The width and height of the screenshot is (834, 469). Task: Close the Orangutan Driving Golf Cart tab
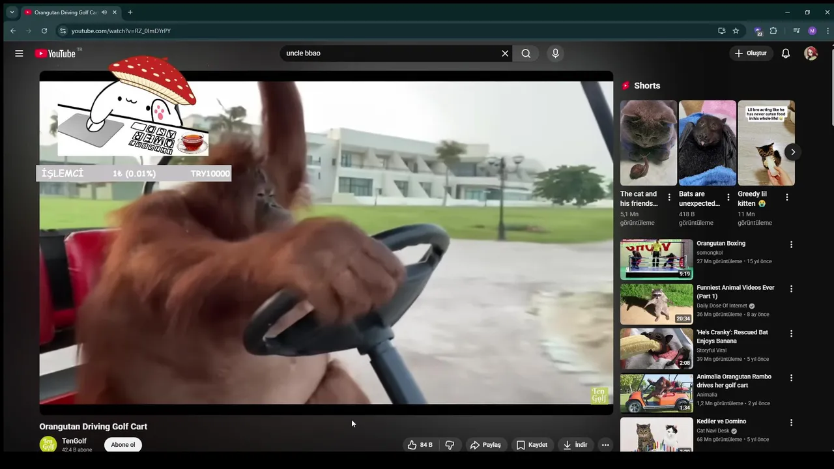114,12
